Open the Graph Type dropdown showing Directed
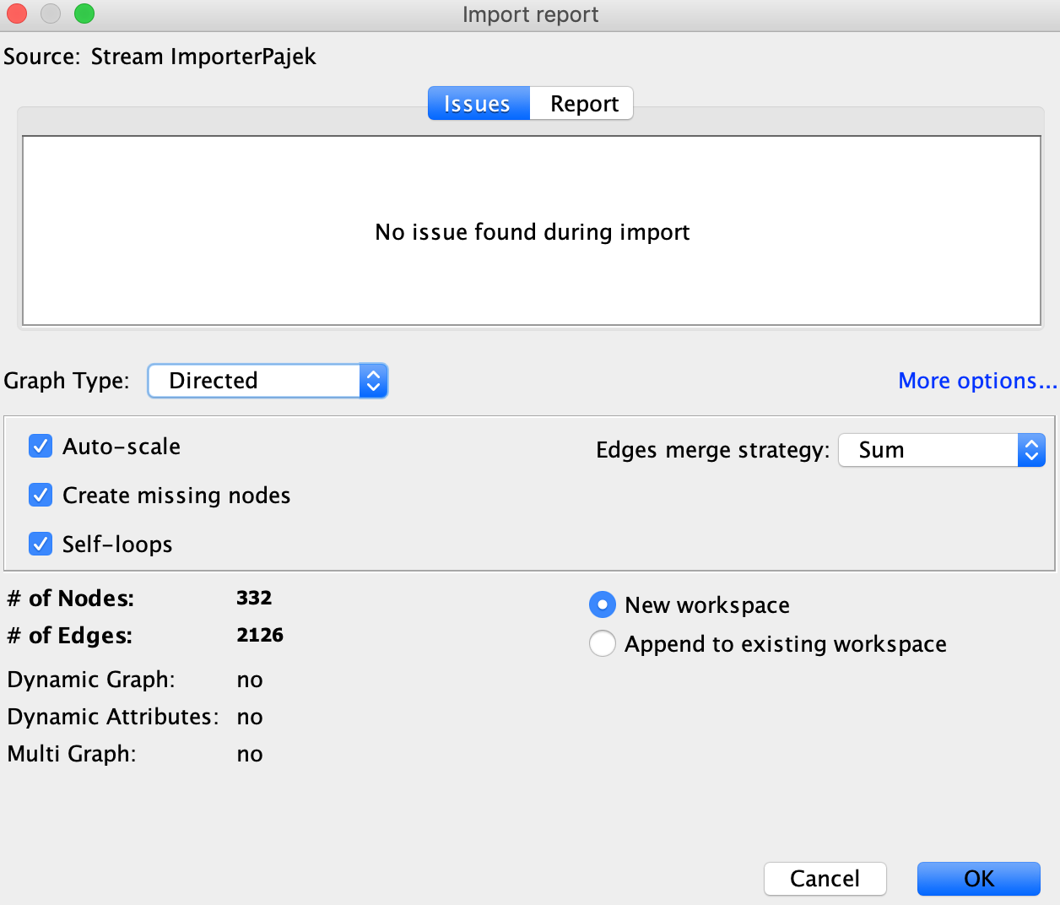1060x905 pixels. click(268, 381)
